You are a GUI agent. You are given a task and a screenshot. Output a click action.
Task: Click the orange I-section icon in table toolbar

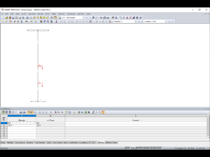[x=103, y=112]
